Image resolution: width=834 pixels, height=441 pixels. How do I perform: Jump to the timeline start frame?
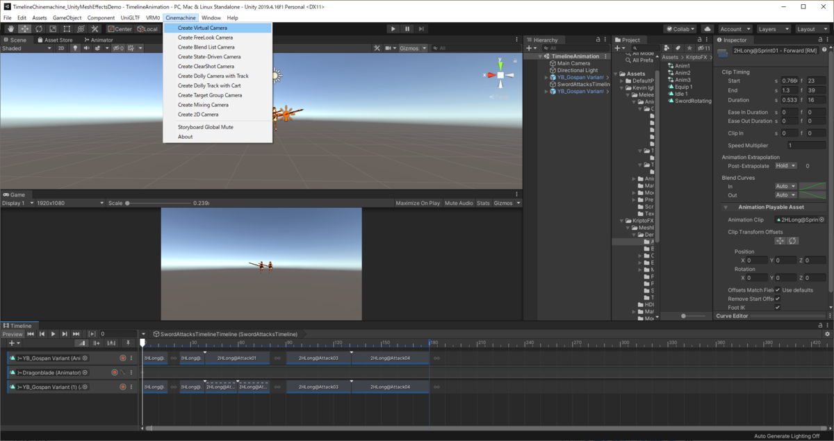[x=31, y=334]
